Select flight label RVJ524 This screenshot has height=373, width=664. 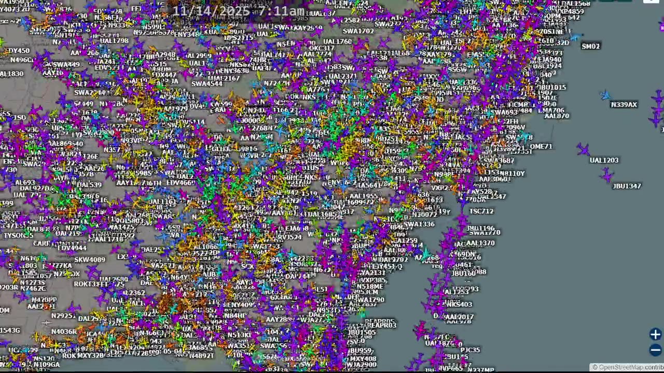click(x=289, y=237)
